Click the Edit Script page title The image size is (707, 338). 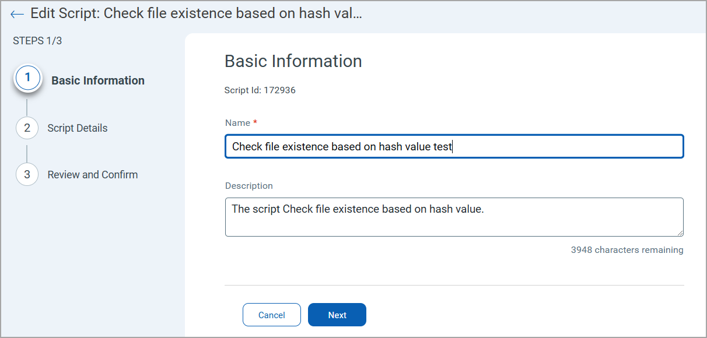pyautogui.click(x=196, y=14)
